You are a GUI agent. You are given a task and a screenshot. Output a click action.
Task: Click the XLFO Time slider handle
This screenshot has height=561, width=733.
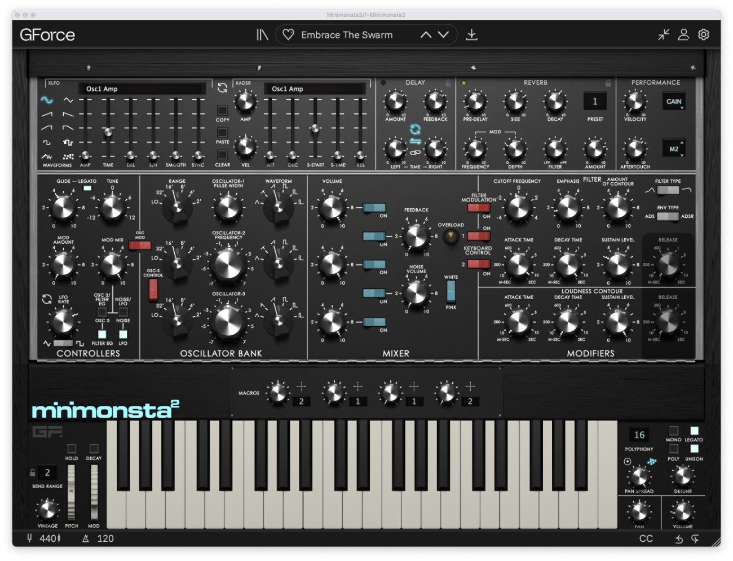tap(108, 132)
